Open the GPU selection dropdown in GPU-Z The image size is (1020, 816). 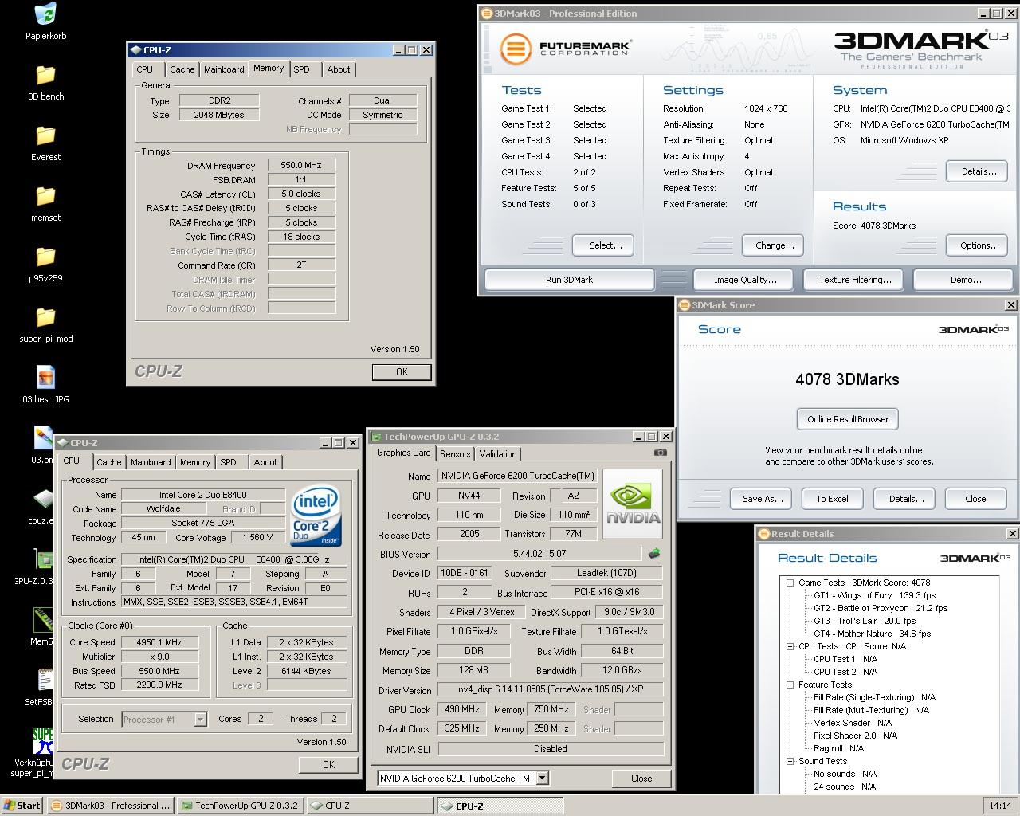543,779
